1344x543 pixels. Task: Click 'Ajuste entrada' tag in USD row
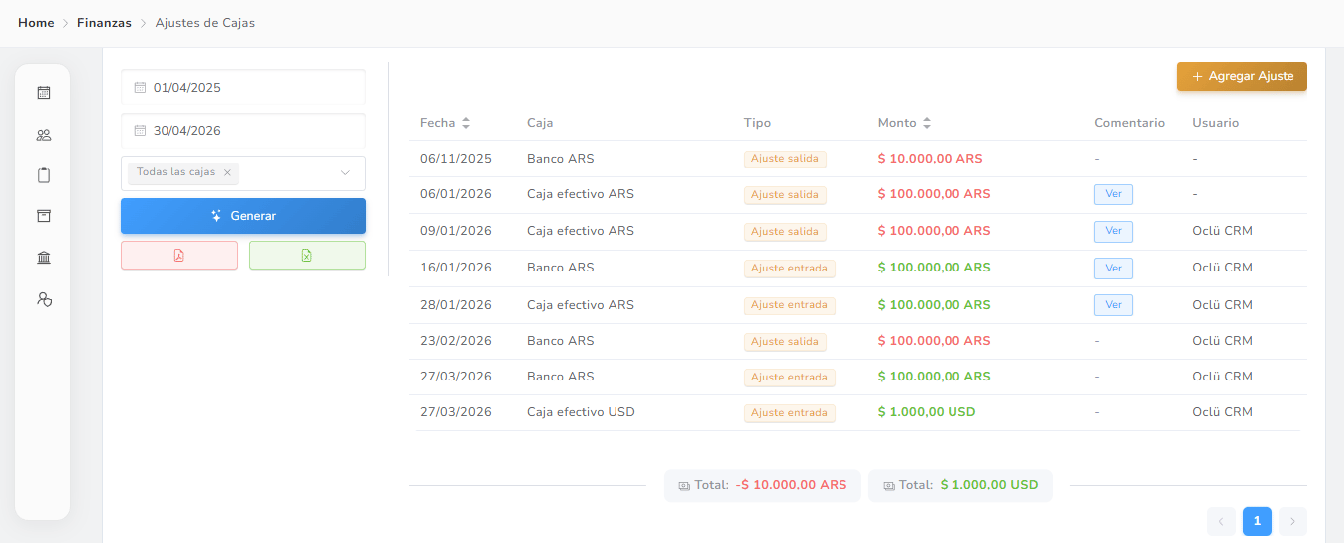(790, 413)
